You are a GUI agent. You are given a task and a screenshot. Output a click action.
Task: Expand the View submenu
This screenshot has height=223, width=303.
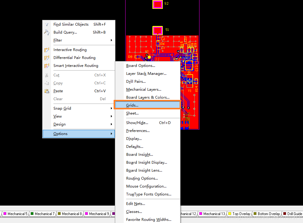[111, 116]
